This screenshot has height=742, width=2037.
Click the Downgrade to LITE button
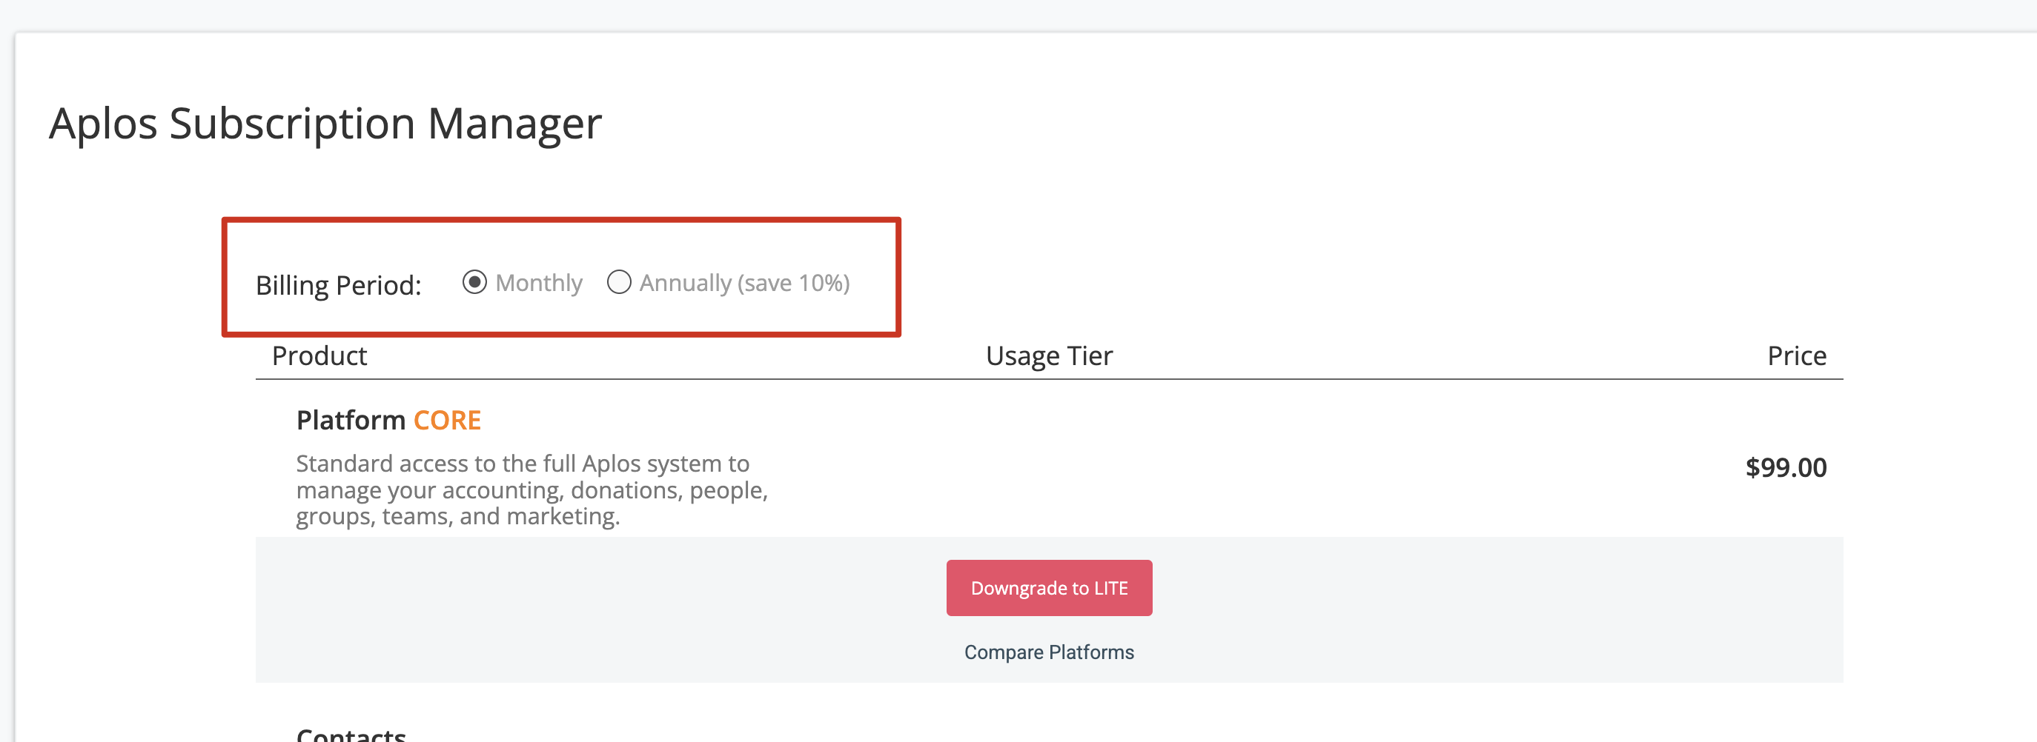coord(1049,588)
